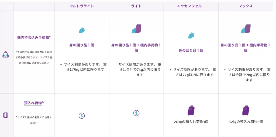Click the dollar icon in ライト column
Viewport: 276px width, 137px height.
[x=136, y=113]
